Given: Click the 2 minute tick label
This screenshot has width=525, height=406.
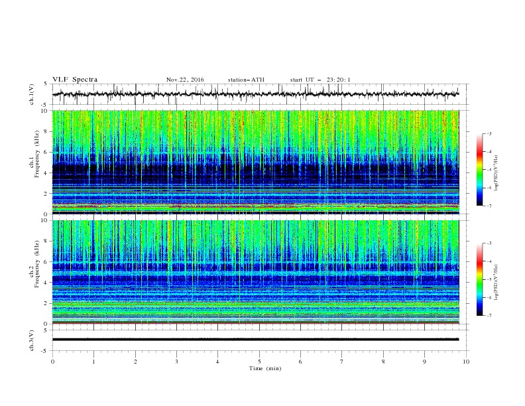Looking at the screenshot, I should 135,362.
